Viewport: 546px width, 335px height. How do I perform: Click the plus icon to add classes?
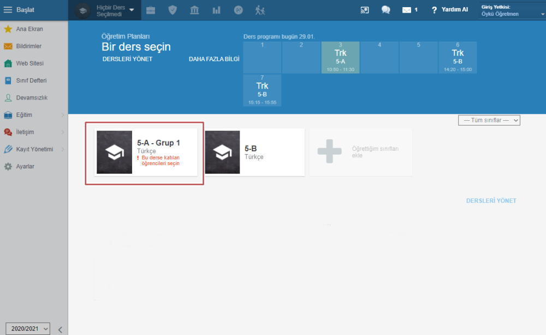click(329, 151)
